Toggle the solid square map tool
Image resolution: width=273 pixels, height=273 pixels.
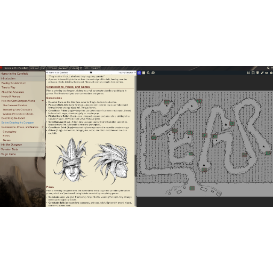[143, 73]
